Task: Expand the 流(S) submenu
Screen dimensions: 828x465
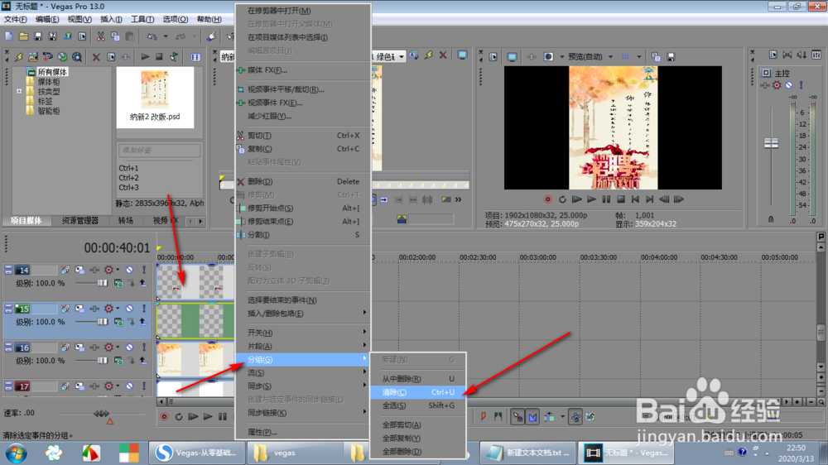Action: point(302,372)
